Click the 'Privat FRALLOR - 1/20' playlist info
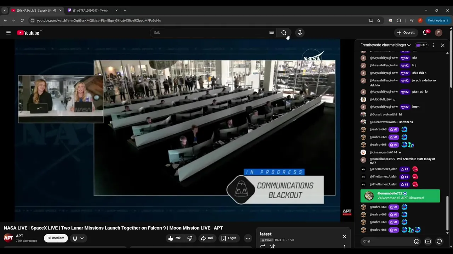453x254 pixels. [x=278, y=240]
